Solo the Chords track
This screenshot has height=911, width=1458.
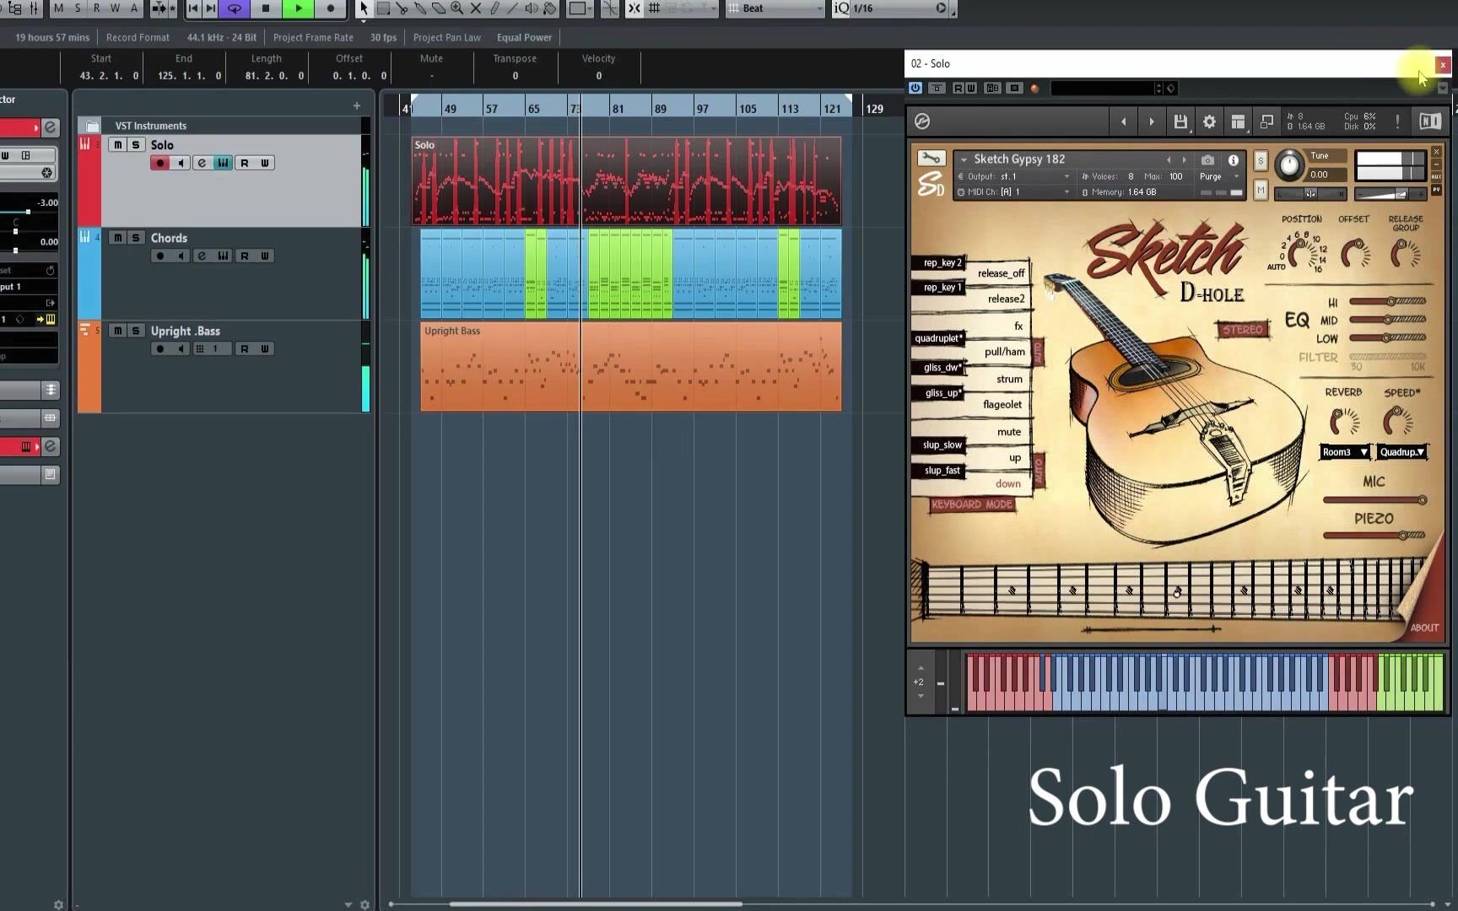(x=135, y=238)
